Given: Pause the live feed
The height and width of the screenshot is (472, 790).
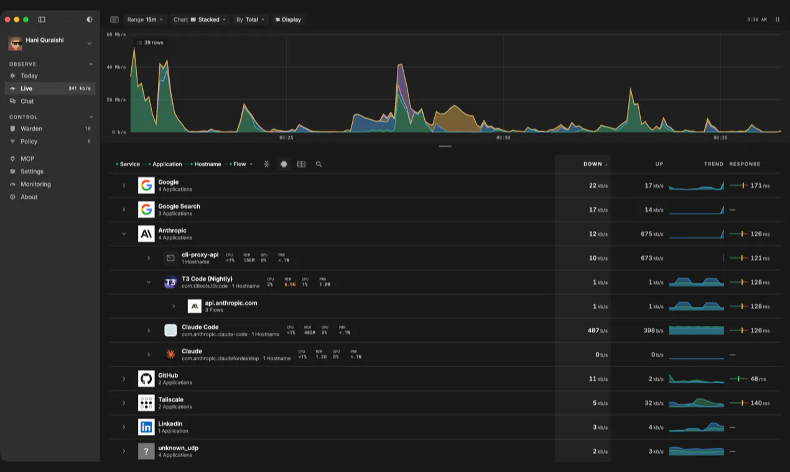Looking at the screenshot, I should pos(778,20).
